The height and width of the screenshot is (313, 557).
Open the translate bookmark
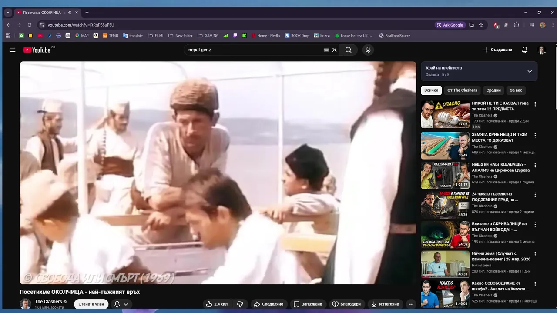133,36
